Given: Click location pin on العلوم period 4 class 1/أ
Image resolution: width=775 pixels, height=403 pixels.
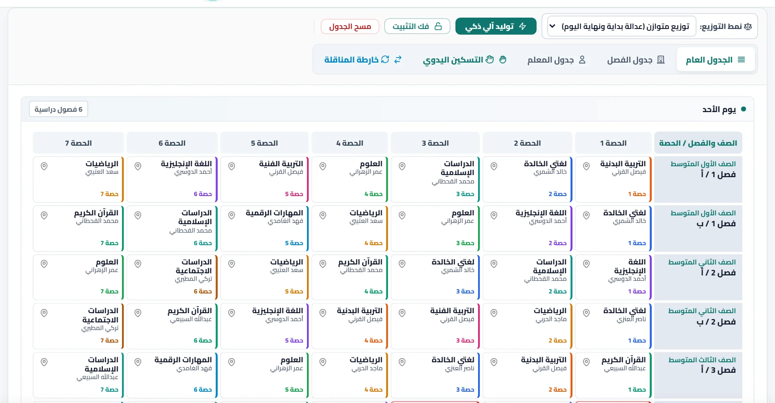Looking at the screenshot, I should pyautogui.click(x=322, y=166).
